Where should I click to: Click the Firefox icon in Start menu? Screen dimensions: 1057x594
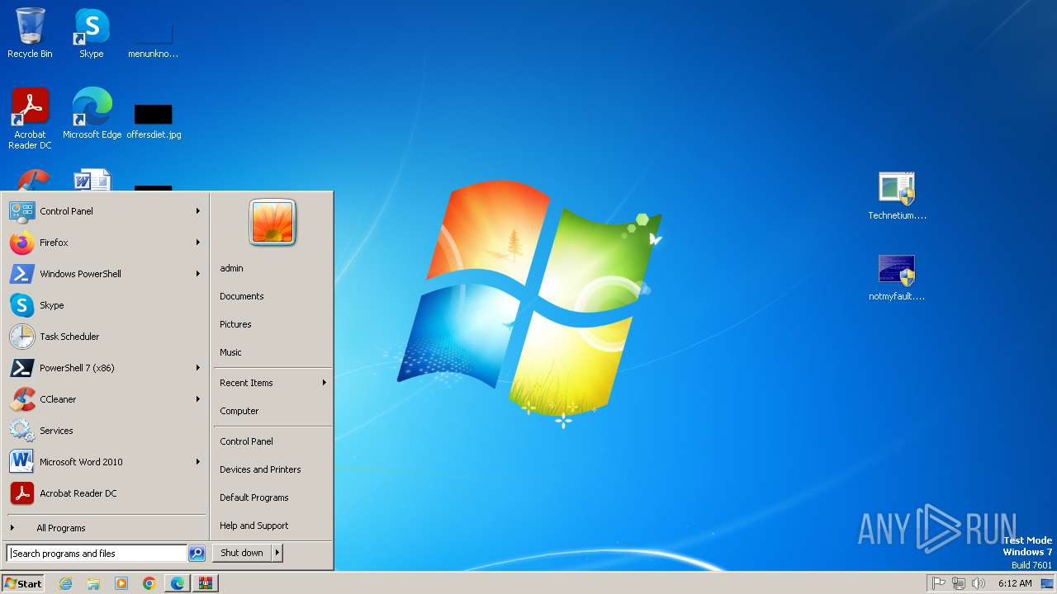tap(21, 243)
